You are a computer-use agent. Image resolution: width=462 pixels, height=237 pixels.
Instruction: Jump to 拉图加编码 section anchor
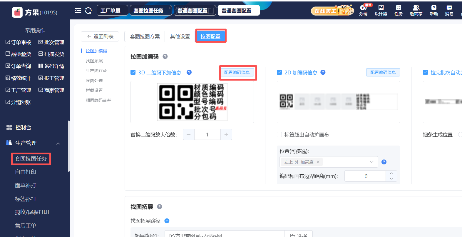96,51
